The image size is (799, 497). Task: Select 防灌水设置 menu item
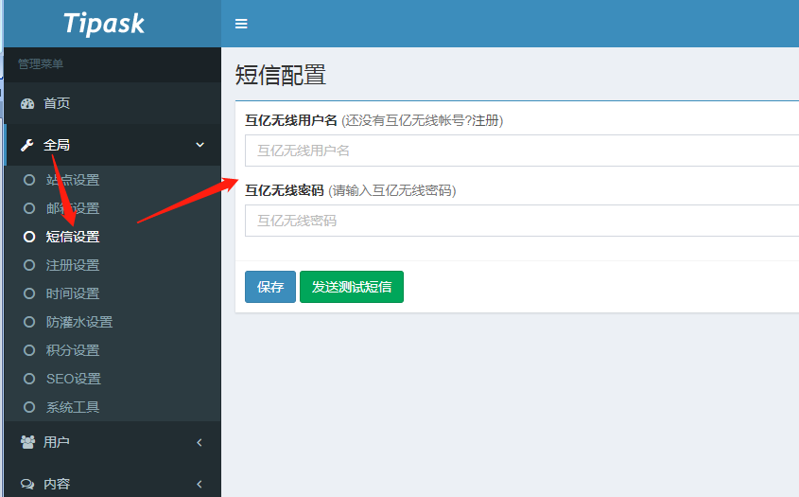coord(79,322)
